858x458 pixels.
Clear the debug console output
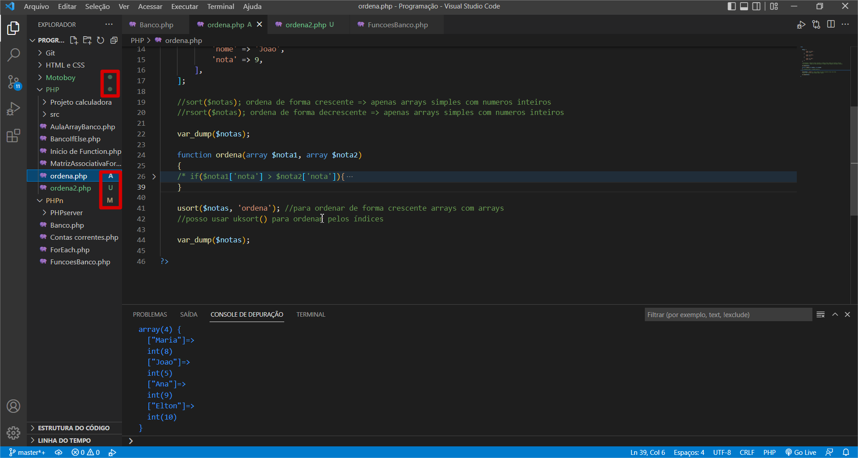[x=820, y=314]
